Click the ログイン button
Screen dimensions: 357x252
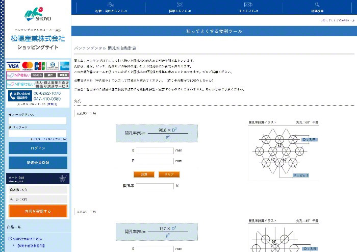[x=38, y=148]
